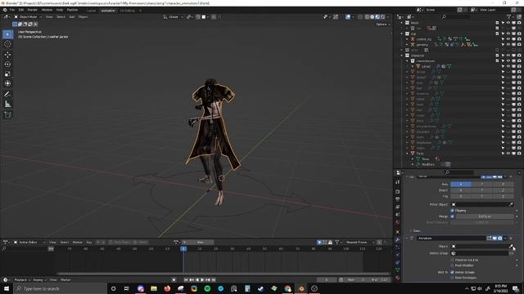Pick the Scale tool in the toolbar

pyautogui.click(x=7, y=74)
